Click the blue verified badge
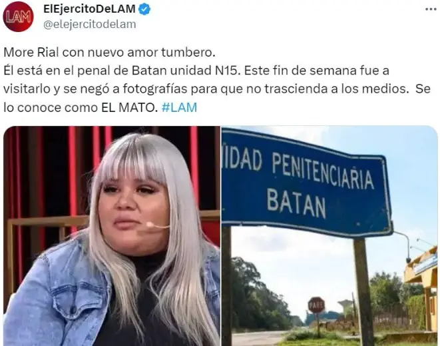 click(144, 9)
